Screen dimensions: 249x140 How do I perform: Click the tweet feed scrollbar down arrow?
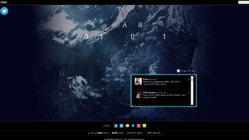click(x=192, y=104)
